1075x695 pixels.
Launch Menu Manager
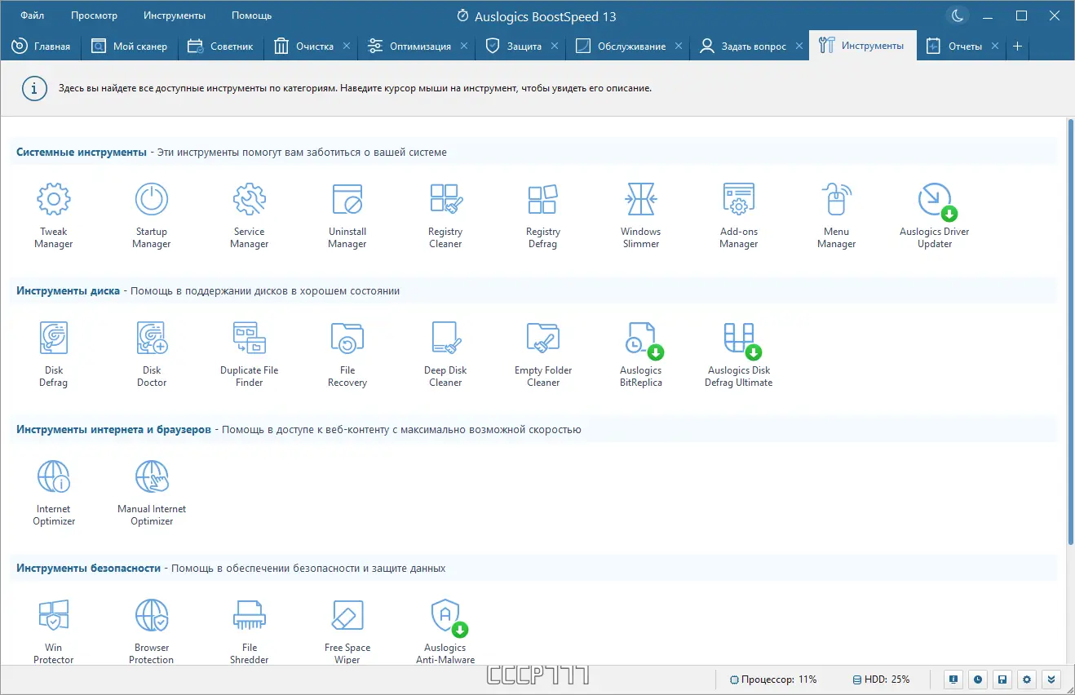coord(837,216)
